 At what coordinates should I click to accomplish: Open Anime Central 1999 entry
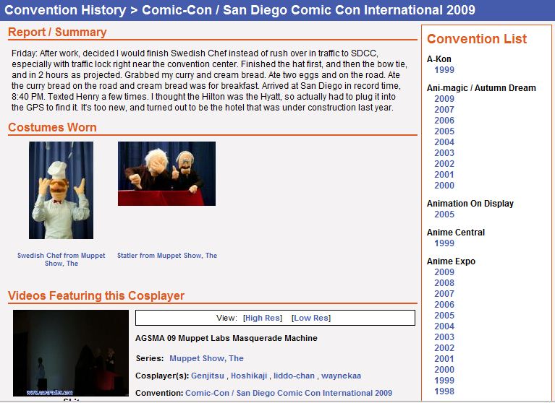[x=444, y=243]
